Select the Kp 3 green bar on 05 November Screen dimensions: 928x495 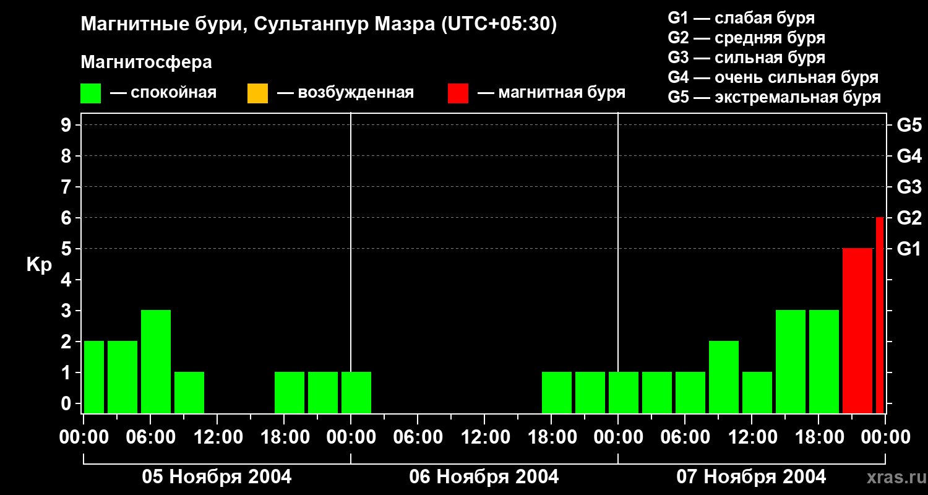(x=156, y=361)
